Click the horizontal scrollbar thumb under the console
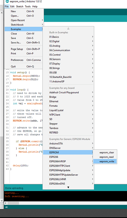Screen dimensions: 127x218 pos(13,203)
